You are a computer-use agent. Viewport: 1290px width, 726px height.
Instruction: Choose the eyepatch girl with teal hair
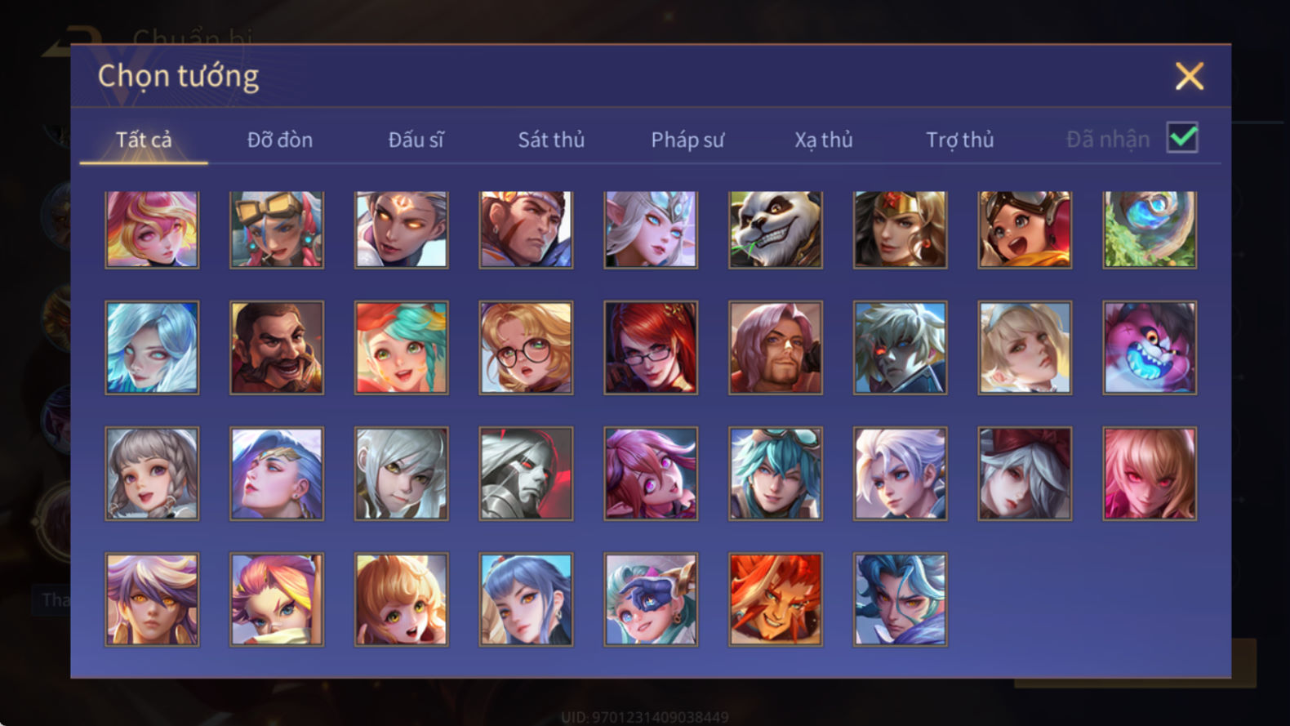(651, 599)
